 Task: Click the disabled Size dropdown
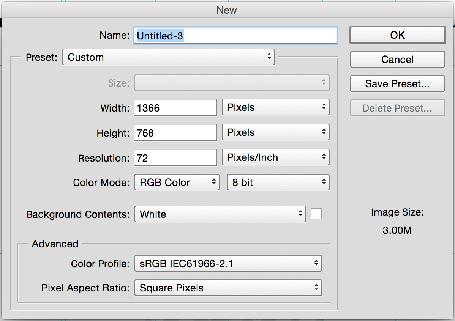click(232, 82)
